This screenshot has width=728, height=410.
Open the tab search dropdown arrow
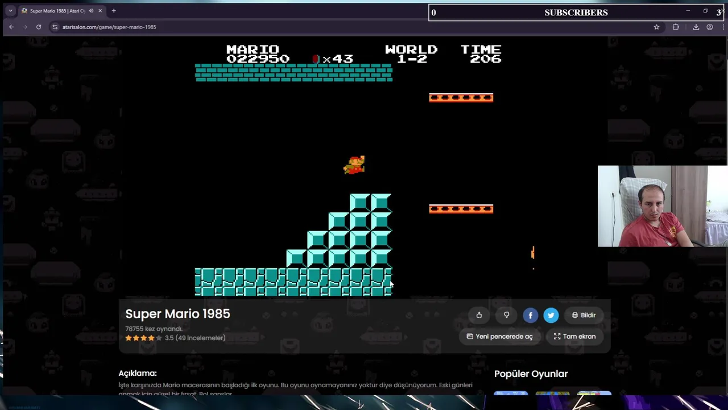pyautogui.click(x=10, y=11)
